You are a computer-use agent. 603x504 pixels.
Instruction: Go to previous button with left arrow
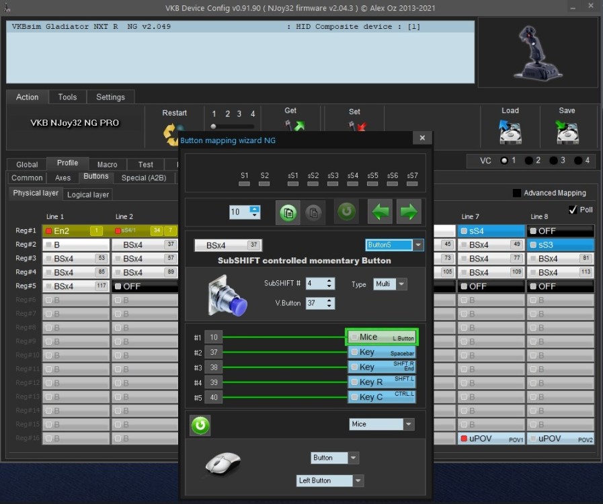pyautogui.click(x=381, y=212)
